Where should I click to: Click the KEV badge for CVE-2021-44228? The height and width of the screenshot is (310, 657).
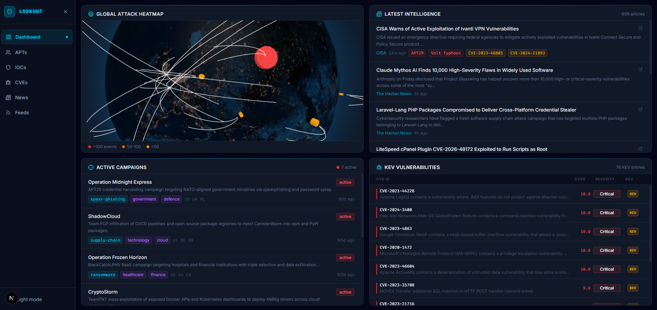tap(633, 194)
